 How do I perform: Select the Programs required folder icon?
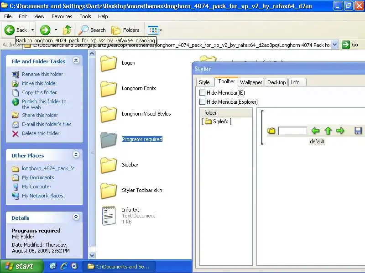[109, 140]
